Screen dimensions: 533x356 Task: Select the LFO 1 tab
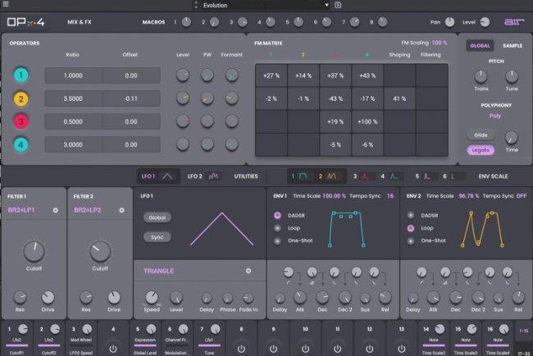coord(158,176)
